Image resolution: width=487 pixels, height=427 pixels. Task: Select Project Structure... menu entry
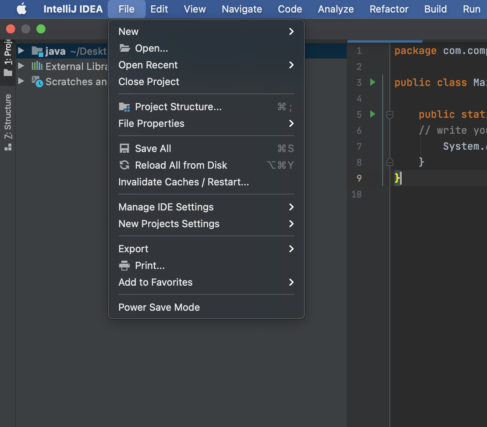pyautogui.click(x=206, y=107)
